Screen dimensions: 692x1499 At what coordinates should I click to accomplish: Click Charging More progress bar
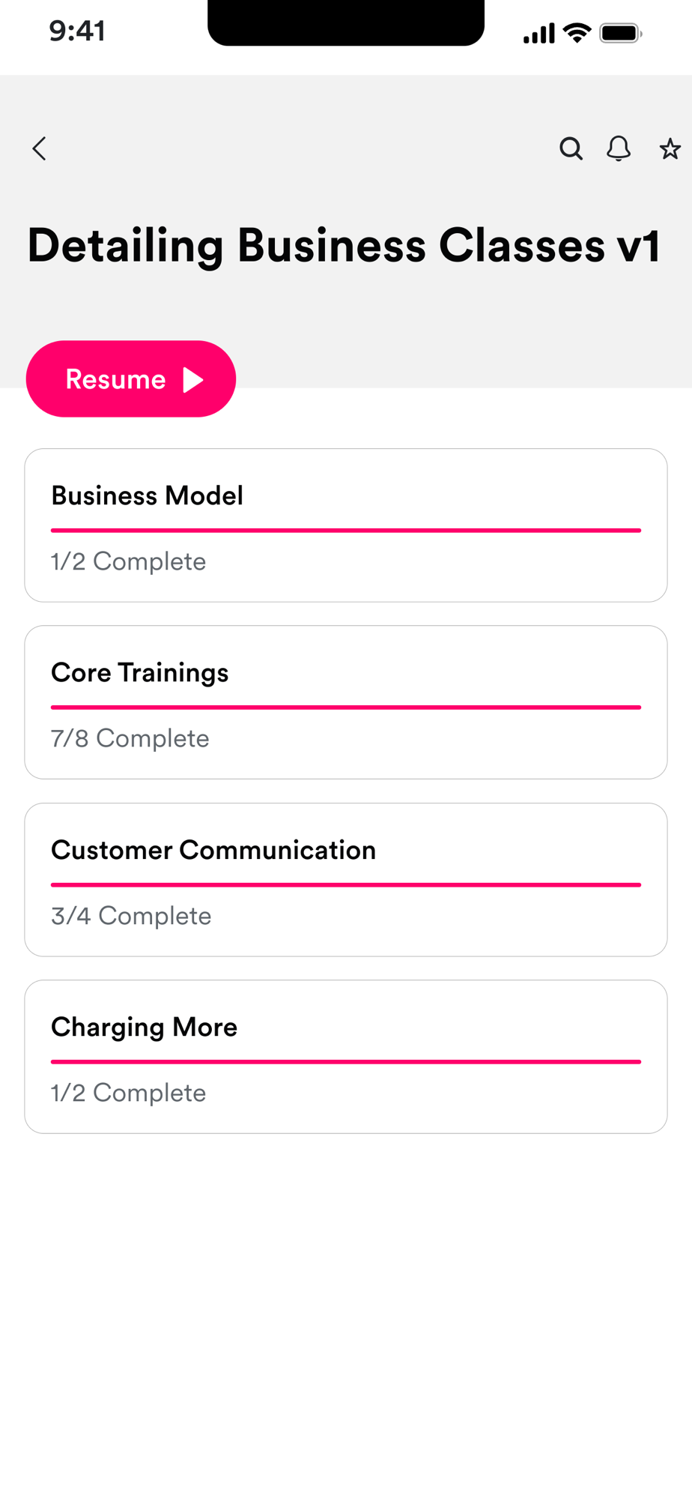pos(346,1061)
